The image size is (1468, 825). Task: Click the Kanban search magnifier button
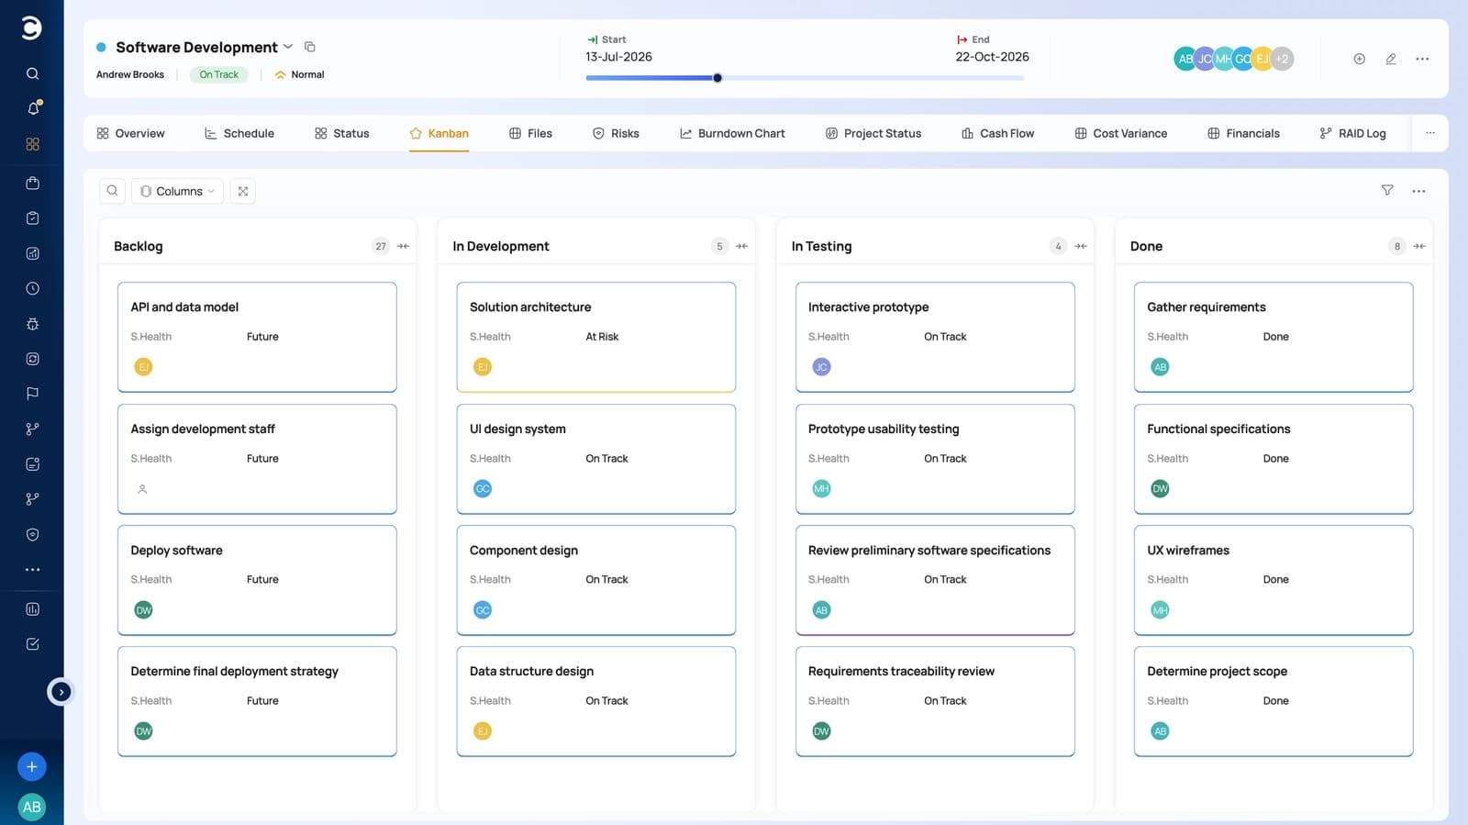click(112, 191)
